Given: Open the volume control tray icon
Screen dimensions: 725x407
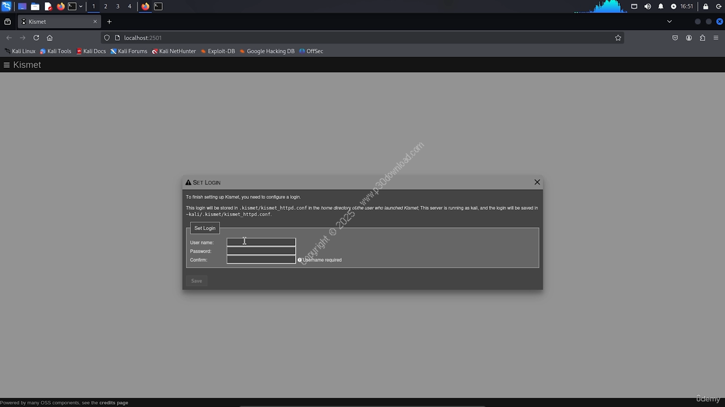Looking at the screenshot, I should point(647,6).
